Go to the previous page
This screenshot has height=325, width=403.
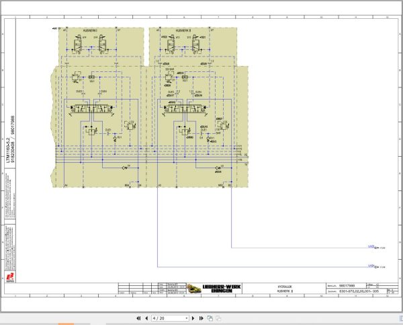tap(146, 318)
